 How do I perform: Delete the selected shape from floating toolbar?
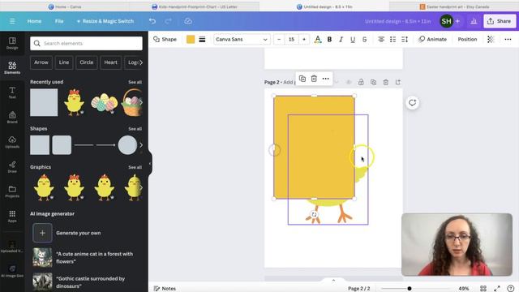click(314, 79)
